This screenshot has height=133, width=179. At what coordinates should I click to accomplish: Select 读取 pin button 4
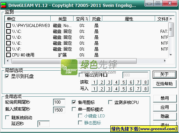[116, 82]
